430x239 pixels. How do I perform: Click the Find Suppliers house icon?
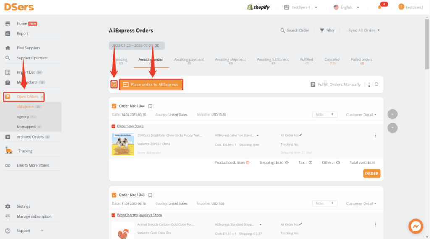point(8,48)
